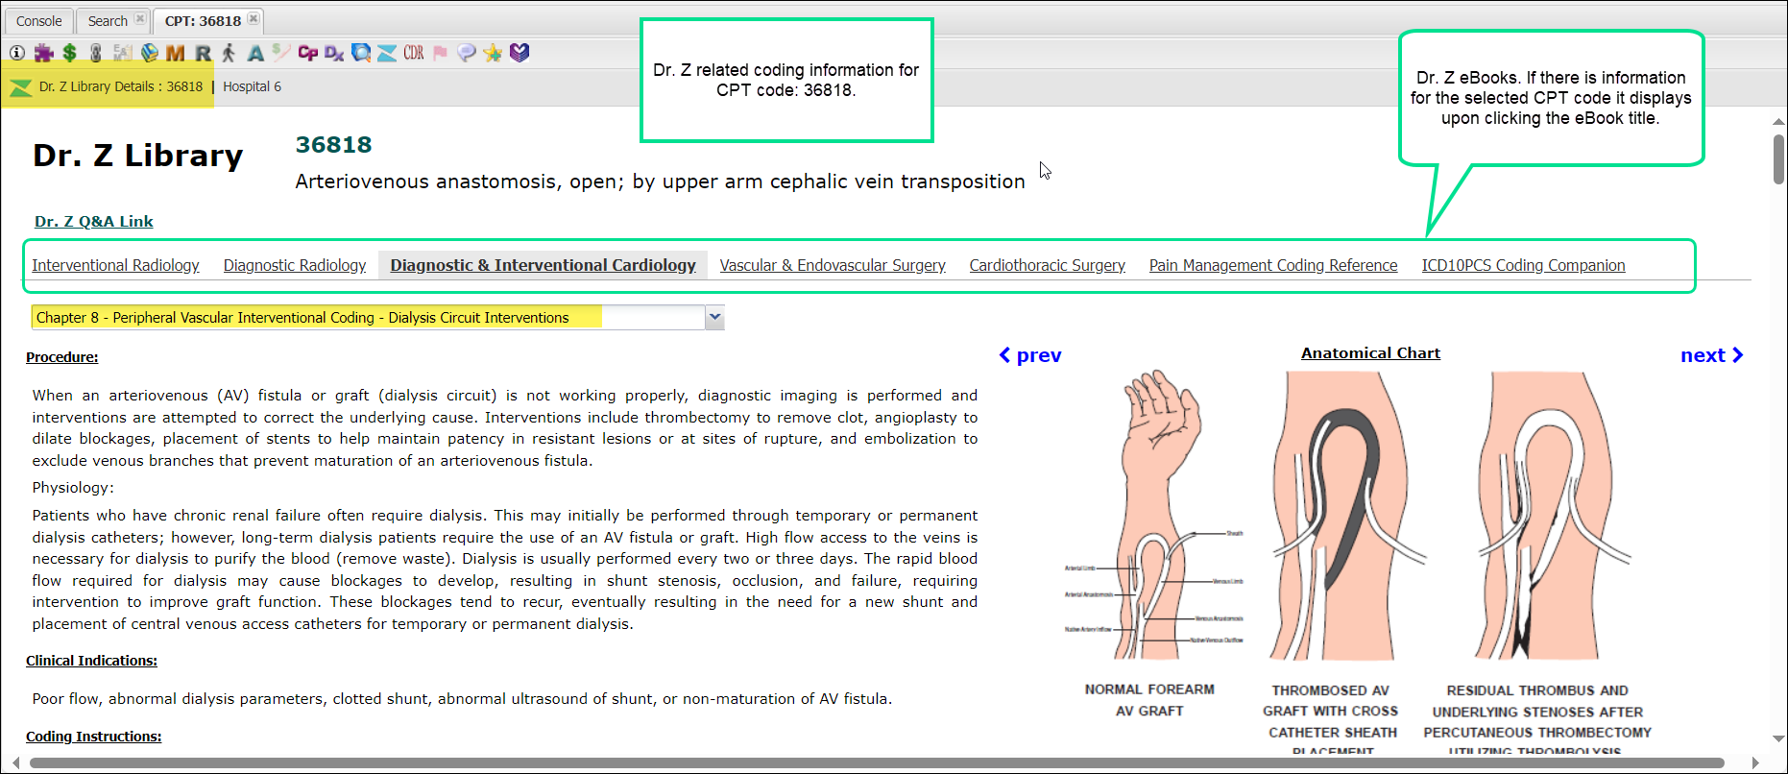Click the CDR toolbar icon
The height and width of the screenshot is (774, 1788).
tap(414, 53)
